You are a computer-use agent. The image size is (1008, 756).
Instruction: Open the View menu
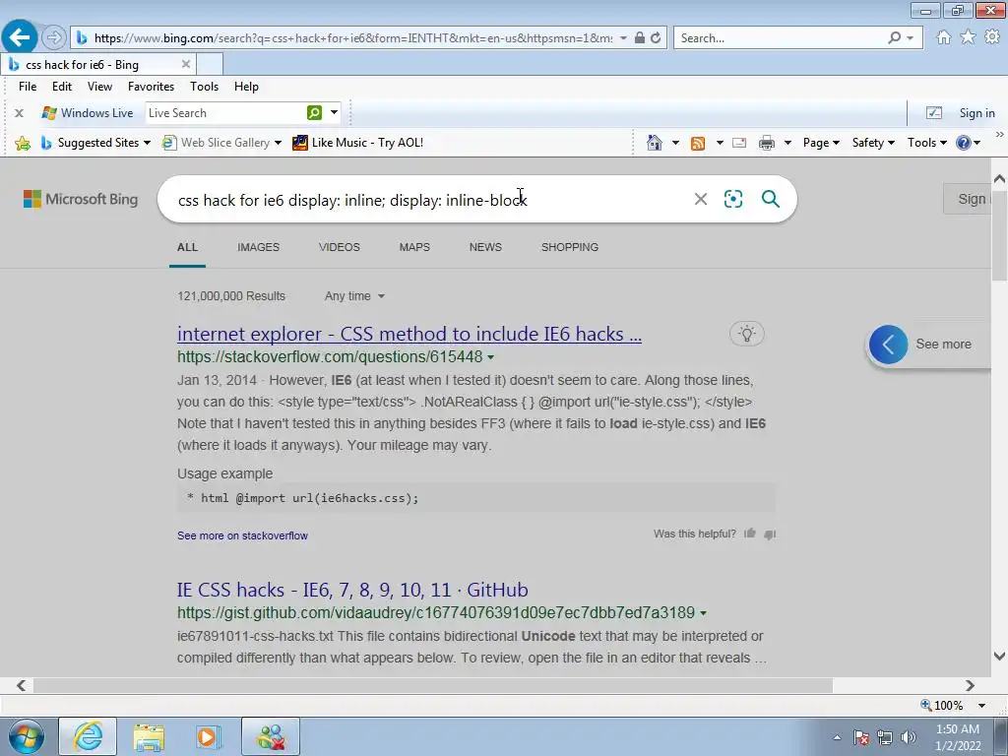click(x=99, y=87)
